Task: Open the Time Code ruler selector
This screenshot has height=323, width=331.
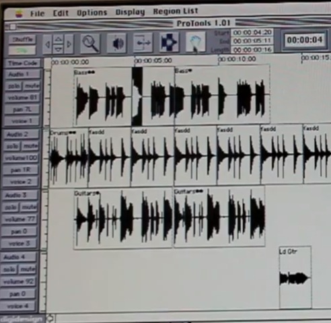Action: (x=22, y=63)
